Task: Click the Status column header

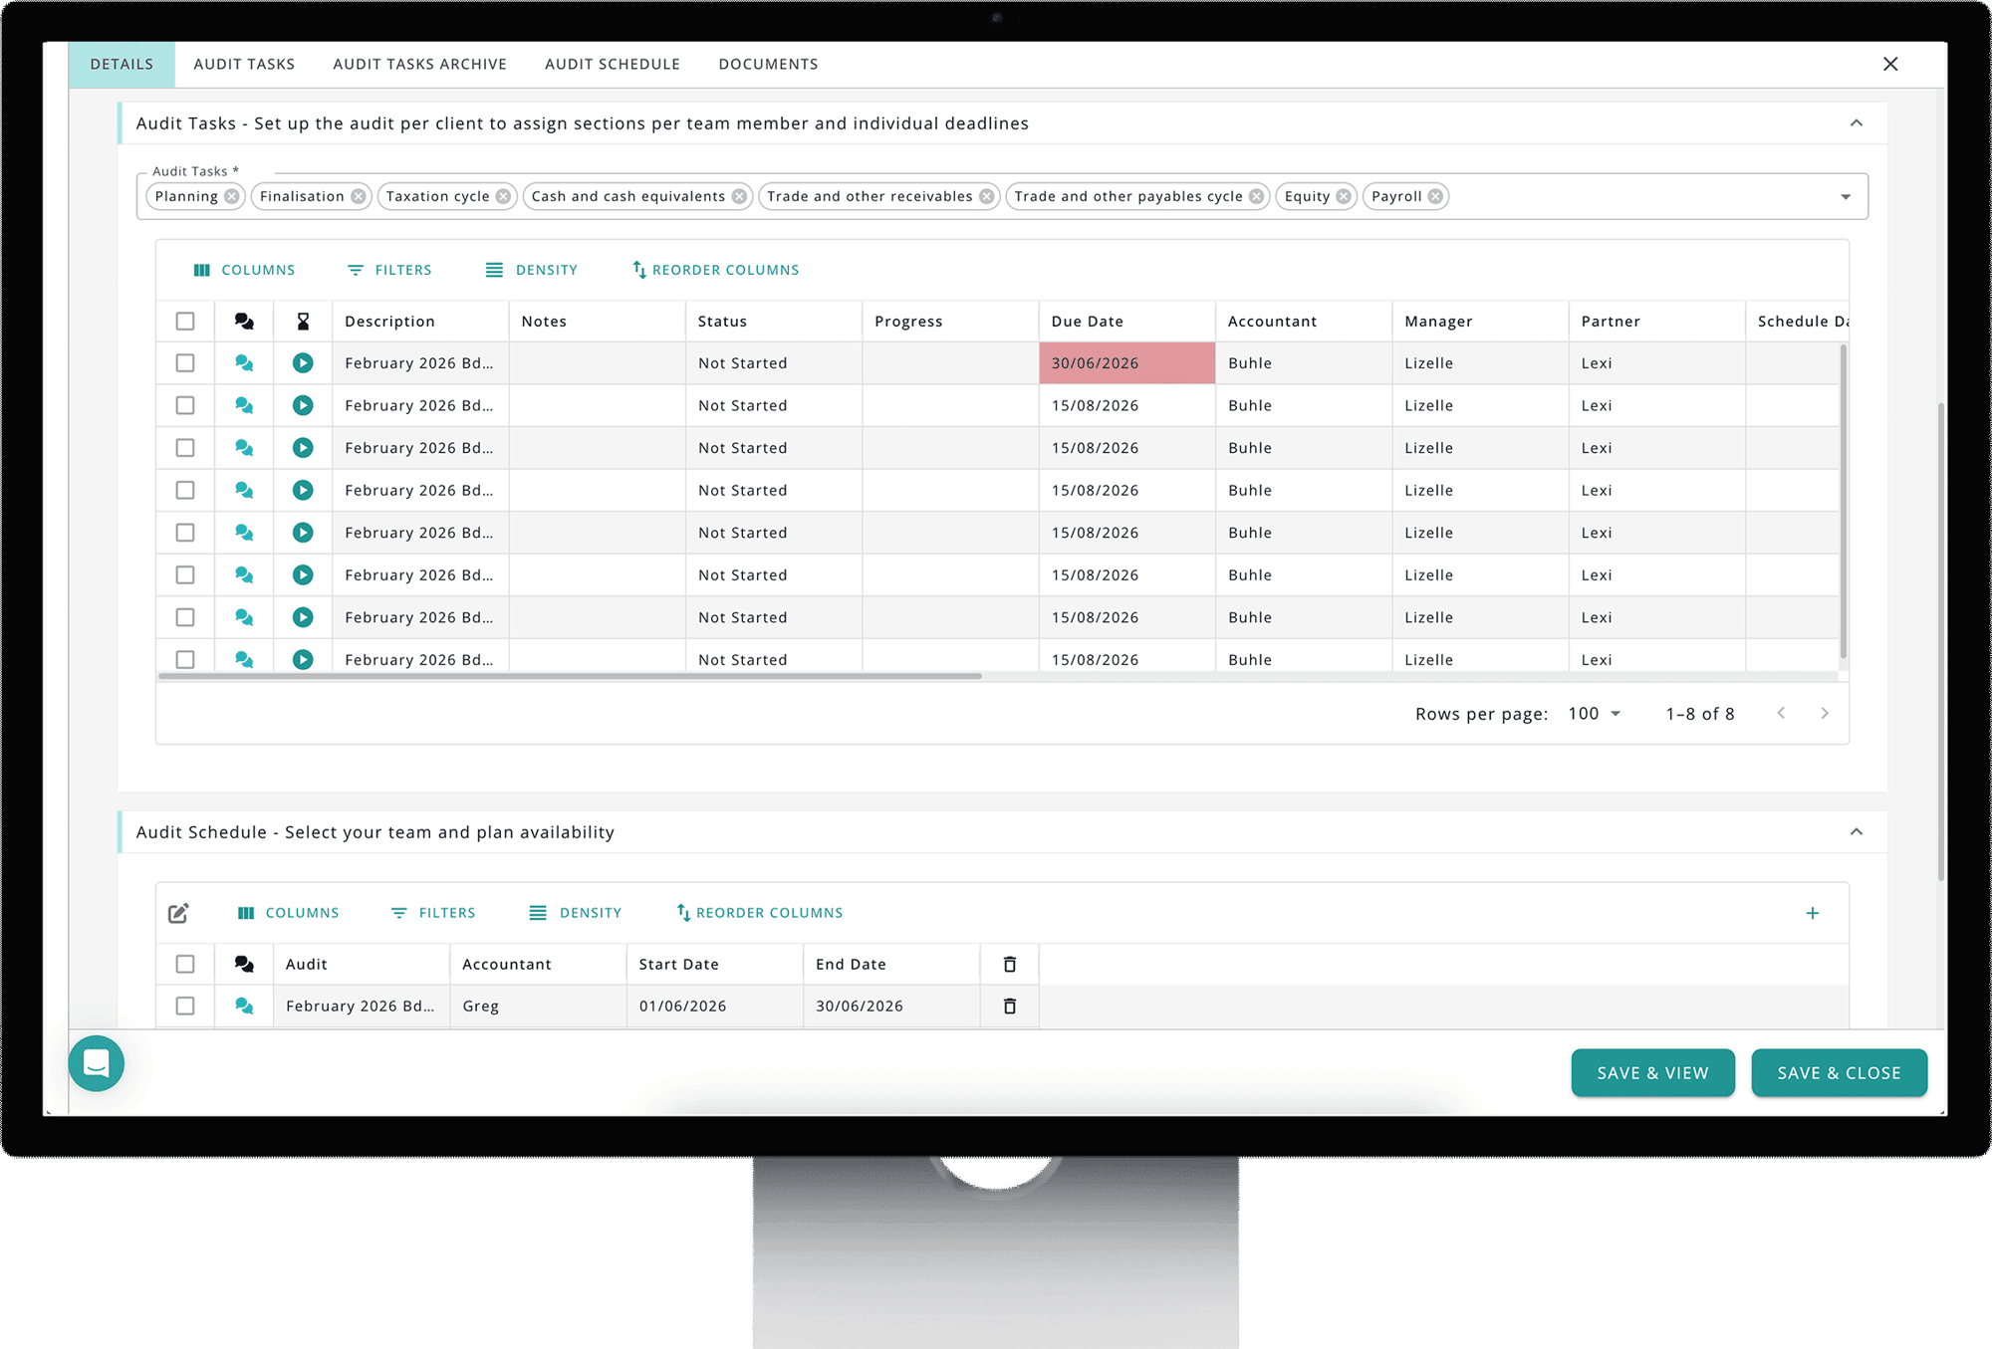Action: pos(774,321)
